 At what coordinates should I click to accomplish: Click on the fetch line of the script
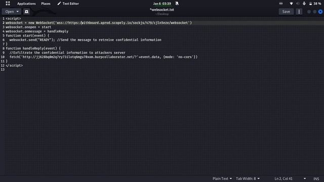(103, 57)
